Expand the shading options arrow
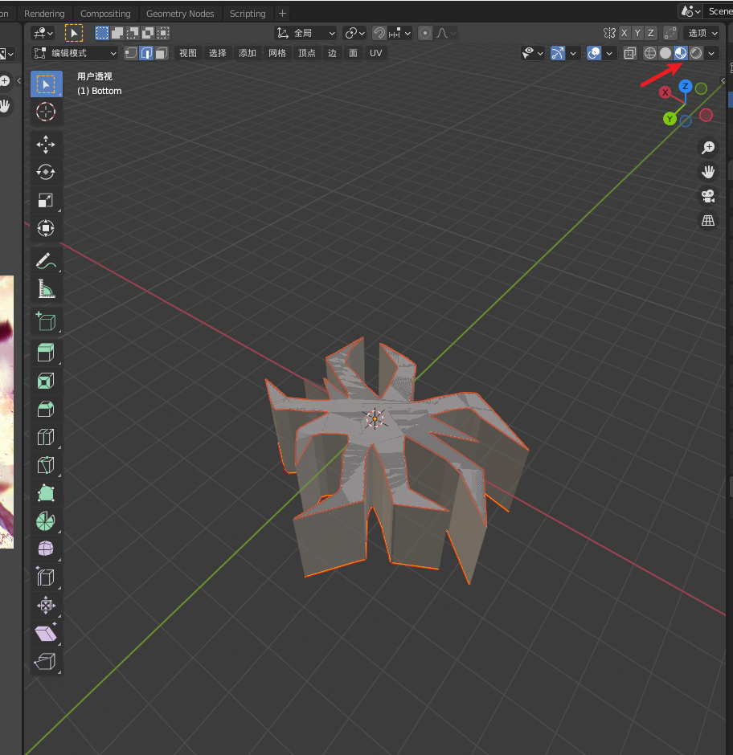Image resolution: width=733 pixels, height=755 pixels. coord(711,53)
